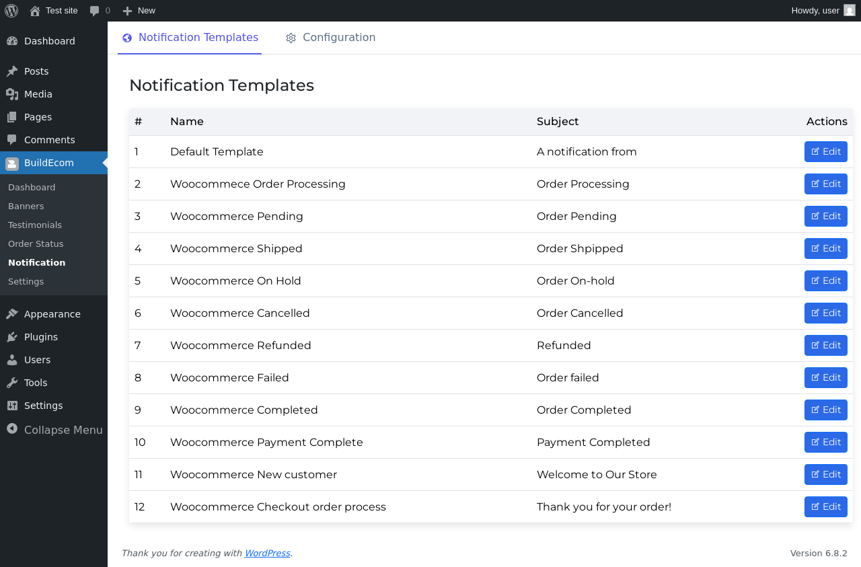Click subject 'Welcome to Our Store'

(597, 475)
